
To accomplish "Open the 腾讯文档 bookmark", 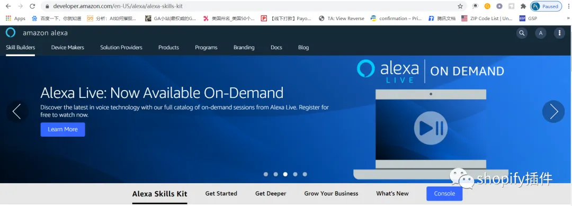I will coord(442,18).
